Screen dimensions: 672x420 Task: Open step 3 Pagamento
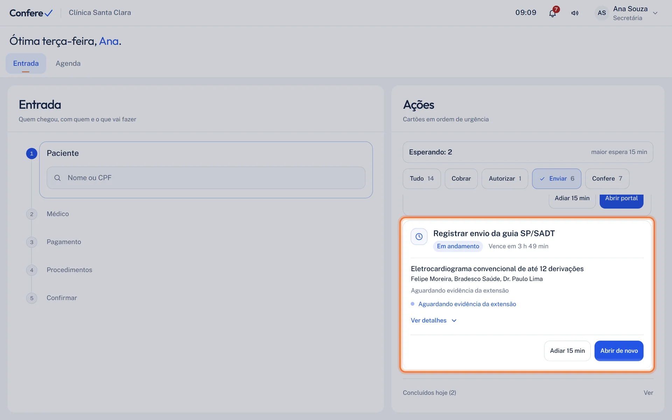[64, 242]
